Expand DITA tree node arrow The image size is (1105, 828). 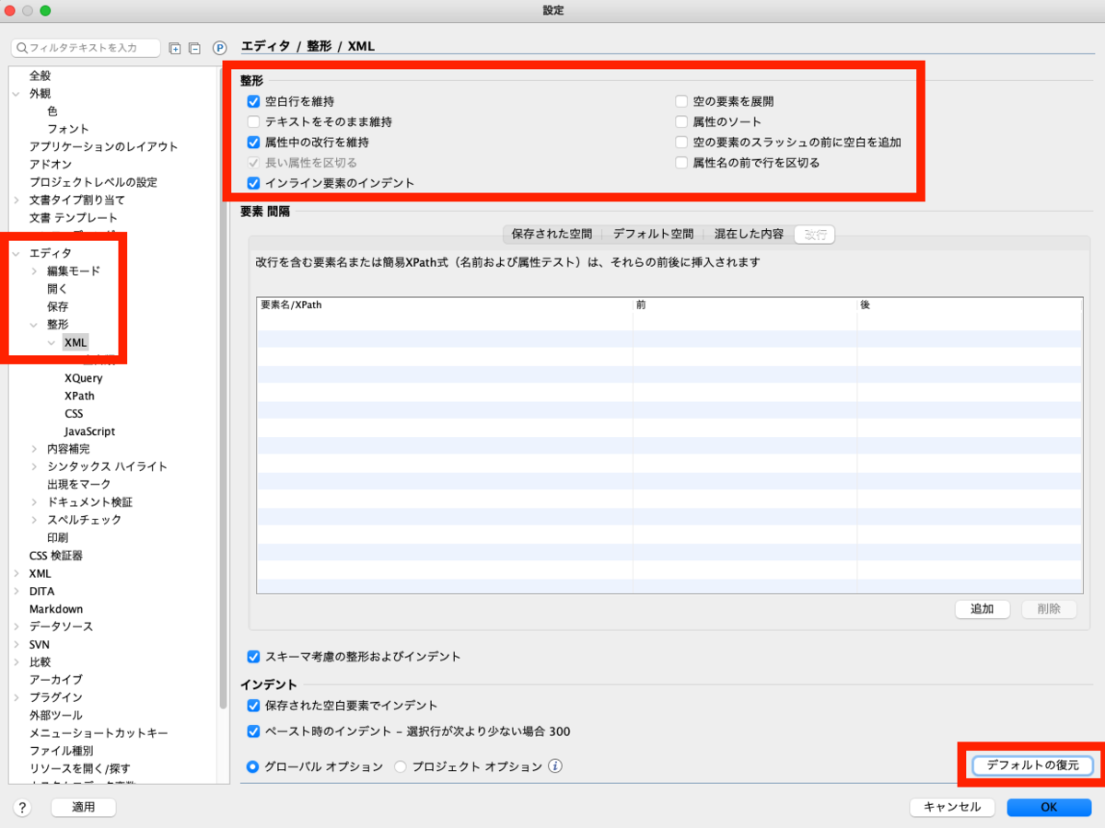(17, 592)
